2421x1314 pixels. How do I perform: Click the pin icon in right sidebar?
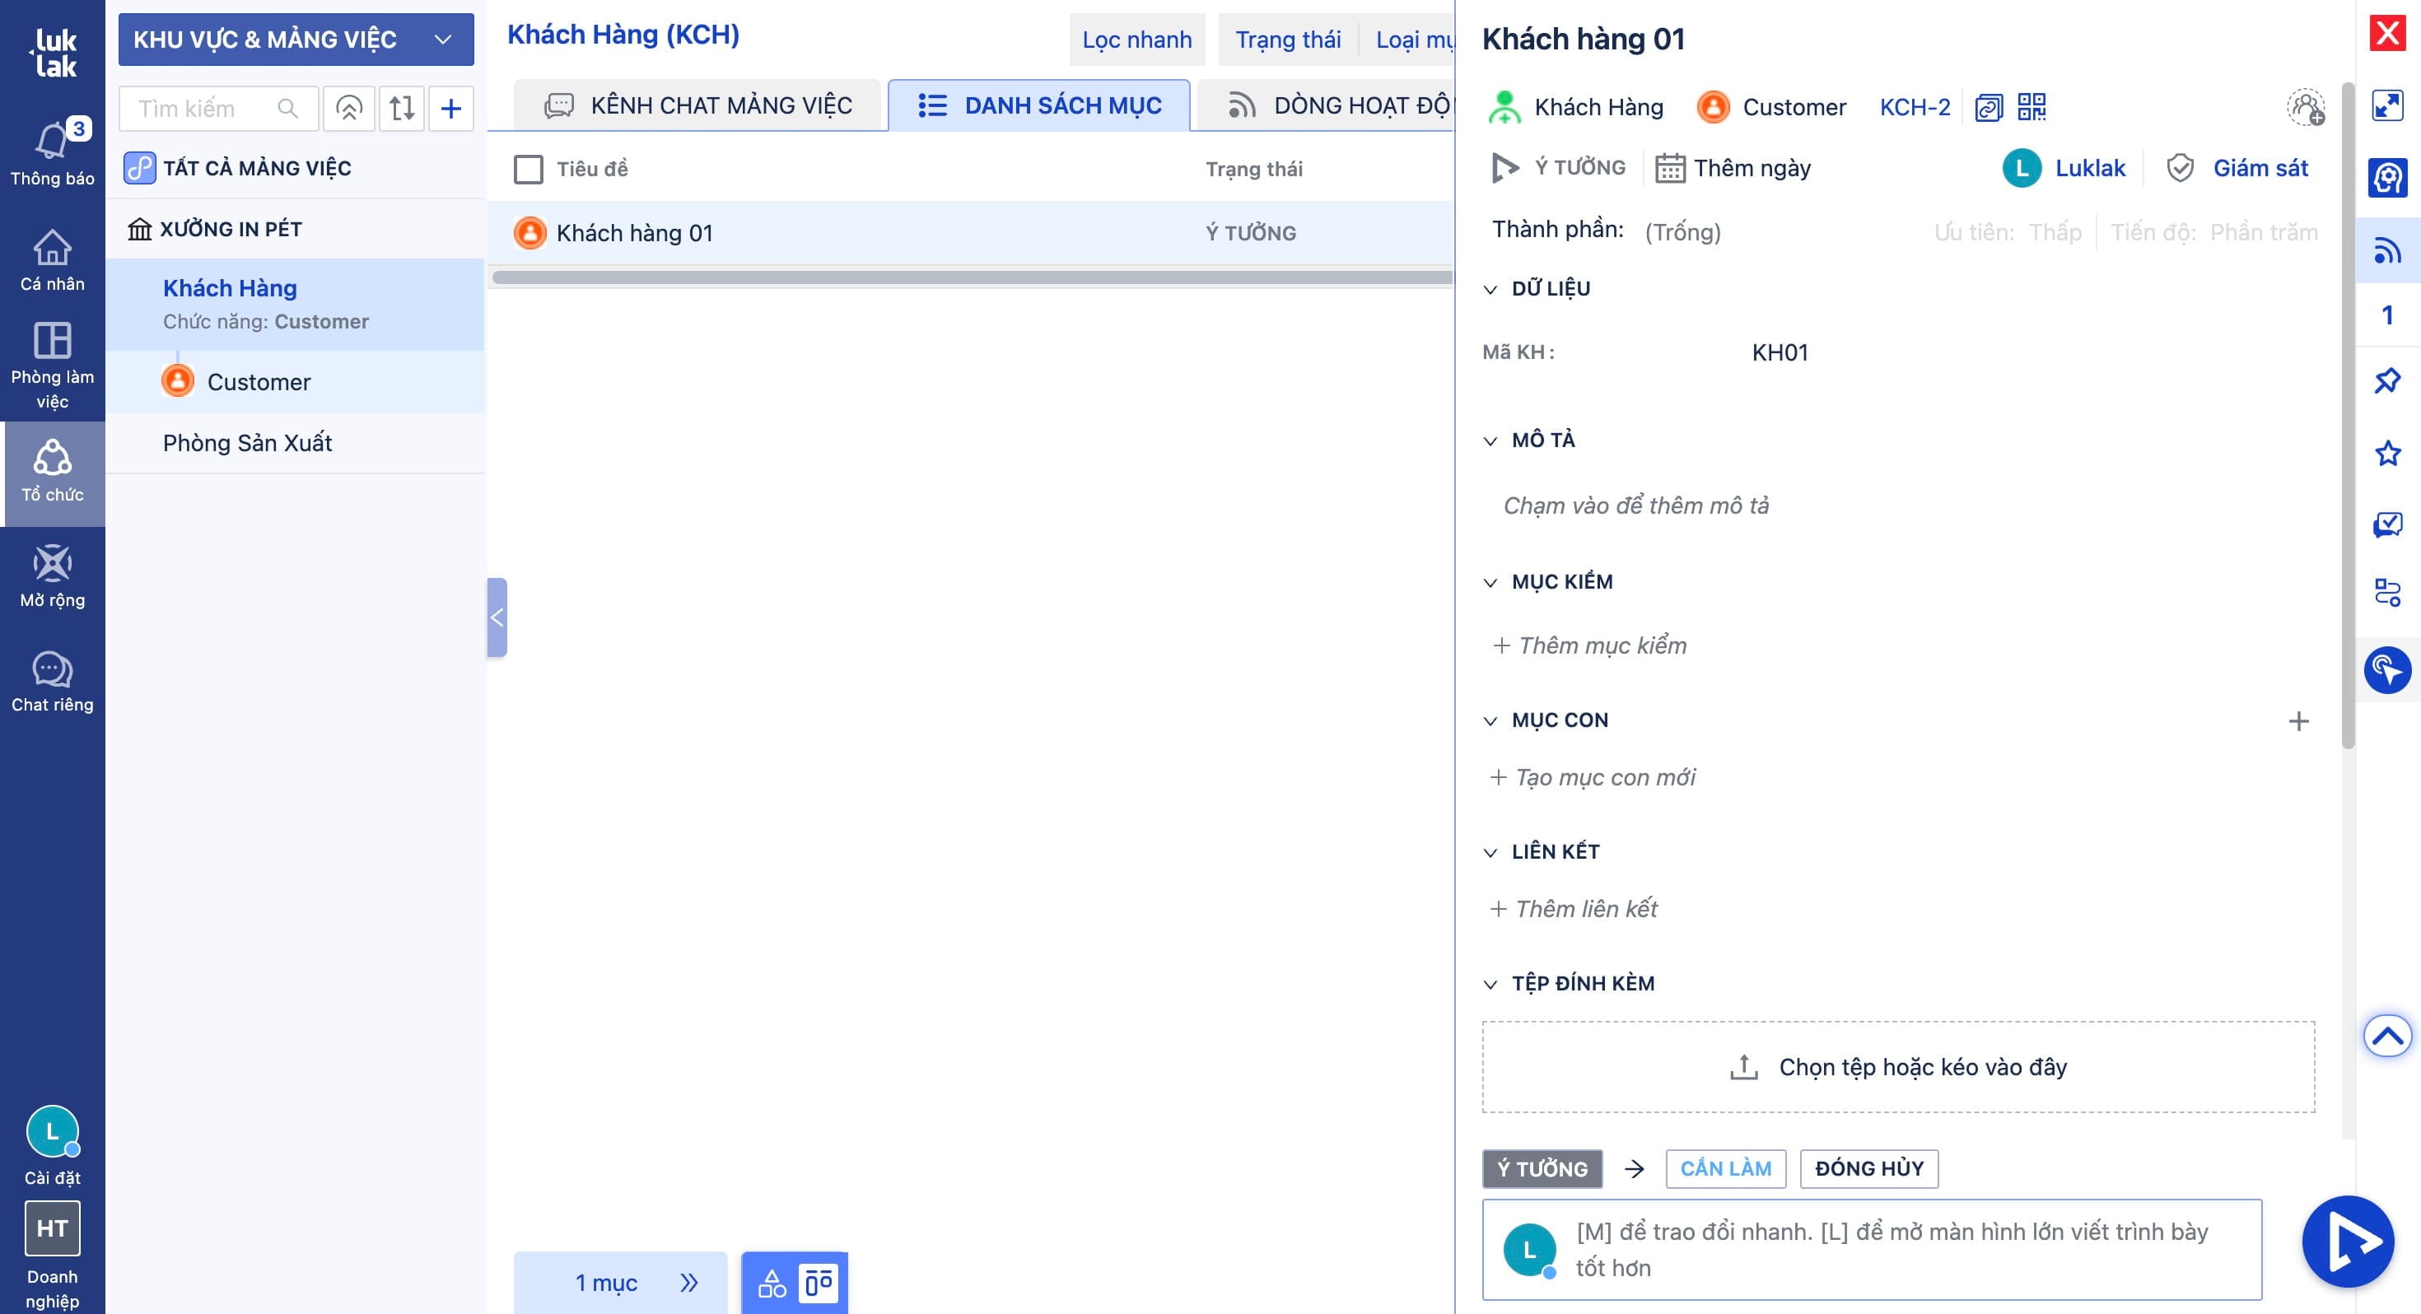coord(2387,380)
